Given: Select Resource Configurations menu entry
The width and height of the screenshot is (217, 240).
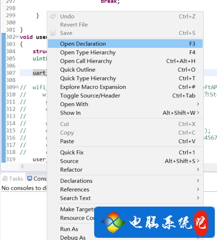Looking at the screenshot, I should 77,218.
